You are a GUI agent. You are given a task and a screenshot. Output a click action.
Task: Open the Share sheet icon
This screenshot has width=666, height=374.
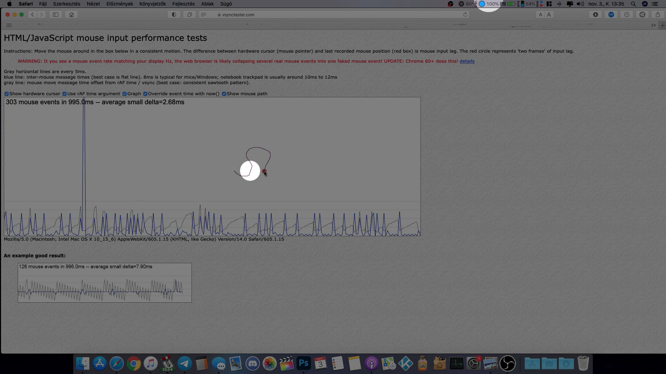(x=658, y=15)
